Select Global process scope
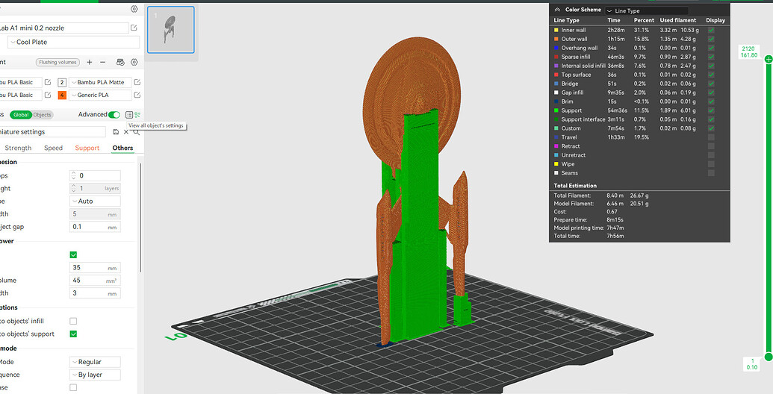 tap(21, 115)
